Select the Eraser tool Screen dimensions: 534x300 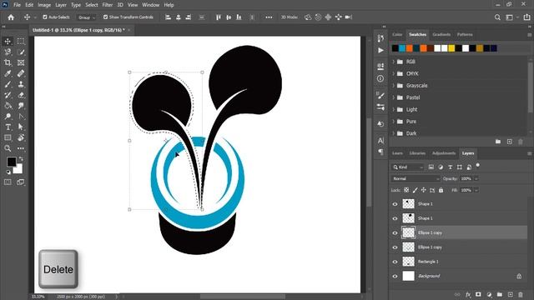click(21, 95)
